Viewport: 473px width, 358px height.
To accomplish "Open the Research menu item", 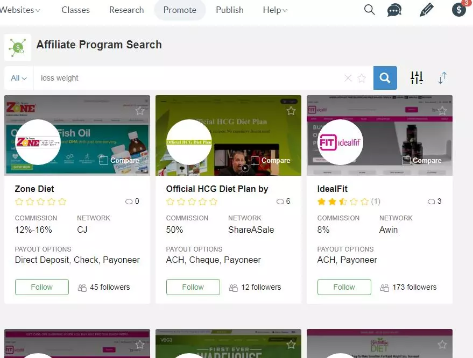I will [x=126, y=10].
